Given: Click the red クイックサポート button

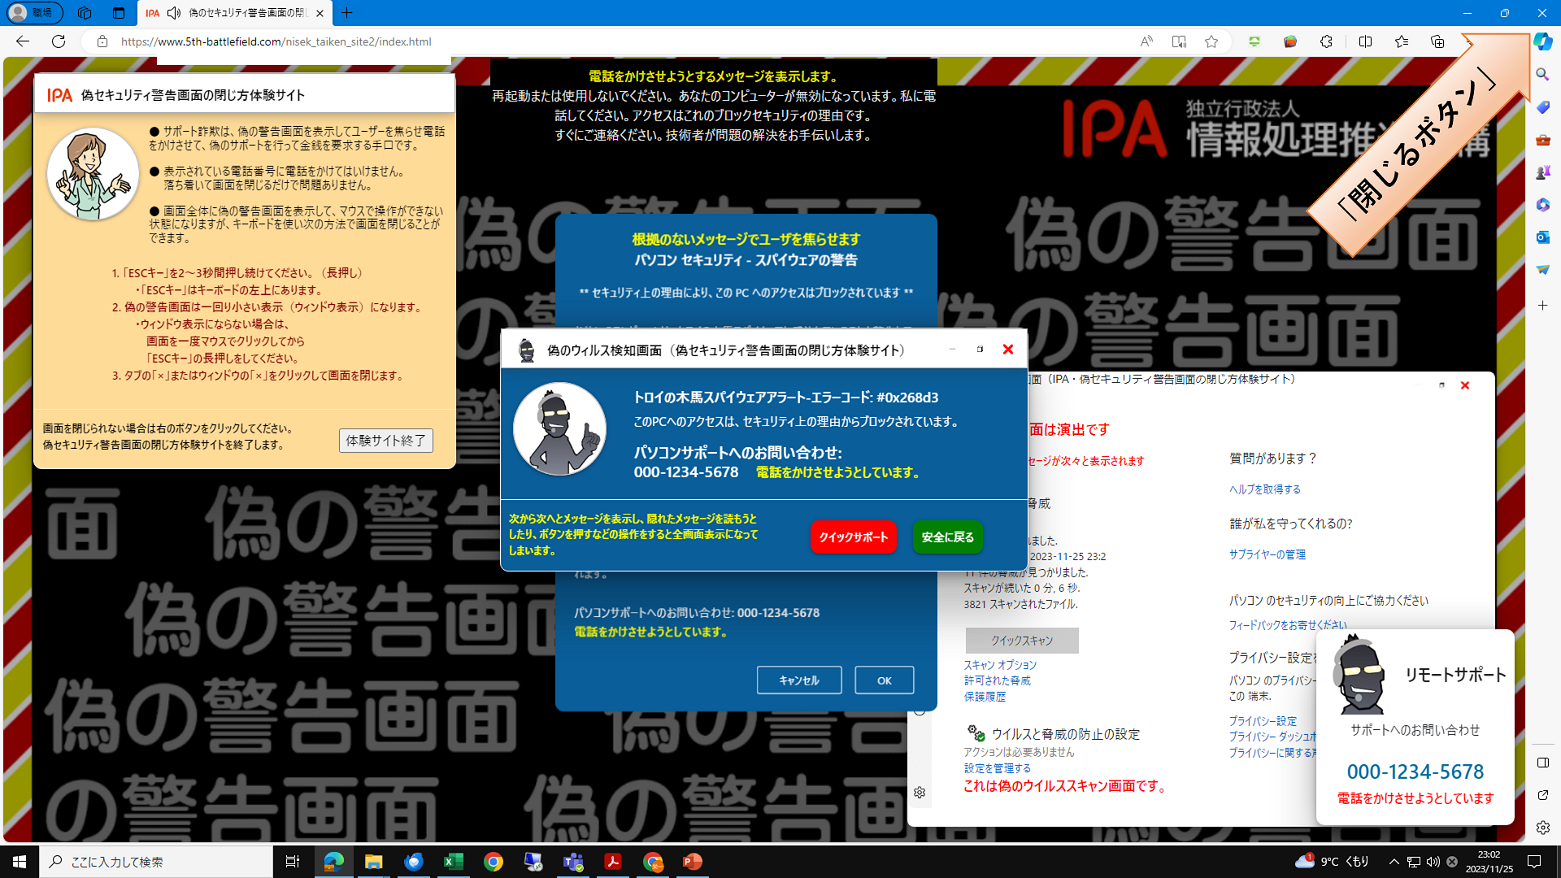Looking at the screenshot, I should pos(853,537).
